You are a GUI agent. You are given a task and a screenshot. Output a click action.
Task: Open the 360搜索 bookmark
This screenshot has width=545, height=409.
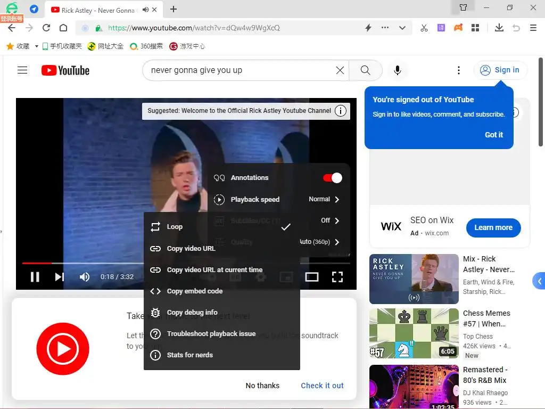(x=146, y=46)
